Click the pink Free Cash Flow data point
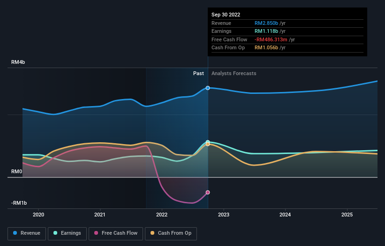This screenshot has height=246, width=385. [x=208, y=192]
